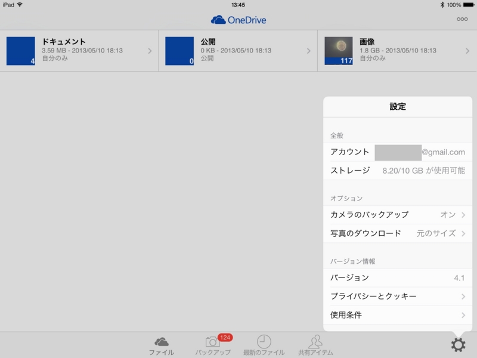Toggle カメラのバックアップ setting
Image resolution: width=477 pixels, height=358 pixels.
pyautogui.click(x=394, y=214)
